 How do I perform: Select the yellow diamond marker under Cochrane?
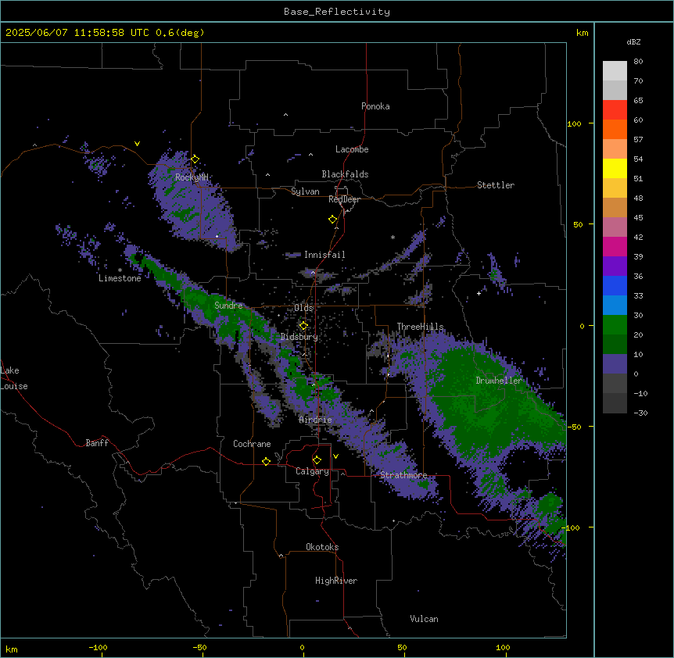point(266,461)
